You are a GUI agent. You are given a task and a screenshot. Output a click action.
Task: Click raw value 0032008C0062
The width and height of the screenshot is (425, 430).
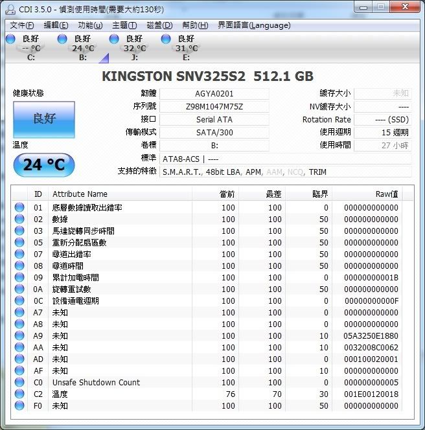(371, 348)
